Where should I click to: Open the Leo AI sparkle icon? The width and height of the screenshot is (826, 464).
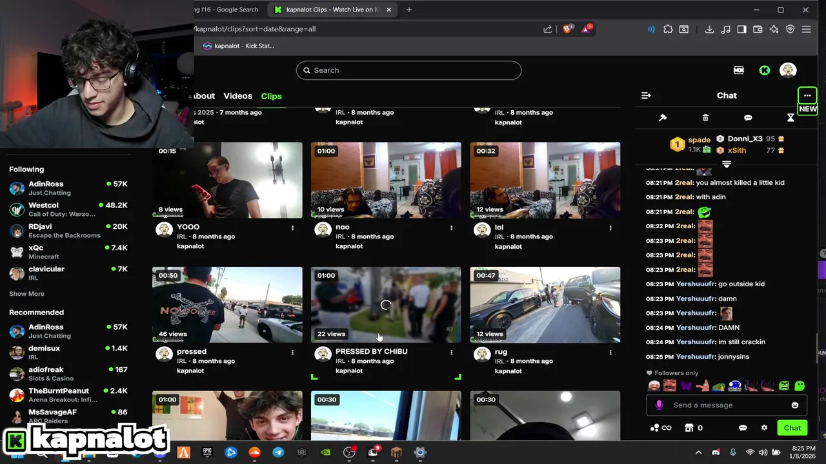point(774,29)
